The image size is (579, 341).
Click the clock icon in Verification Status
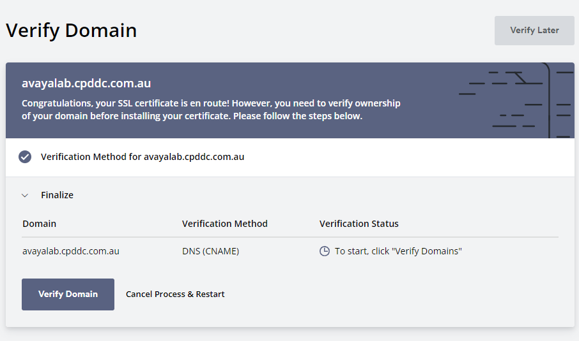pyautogui.click(x=324, y=251)
